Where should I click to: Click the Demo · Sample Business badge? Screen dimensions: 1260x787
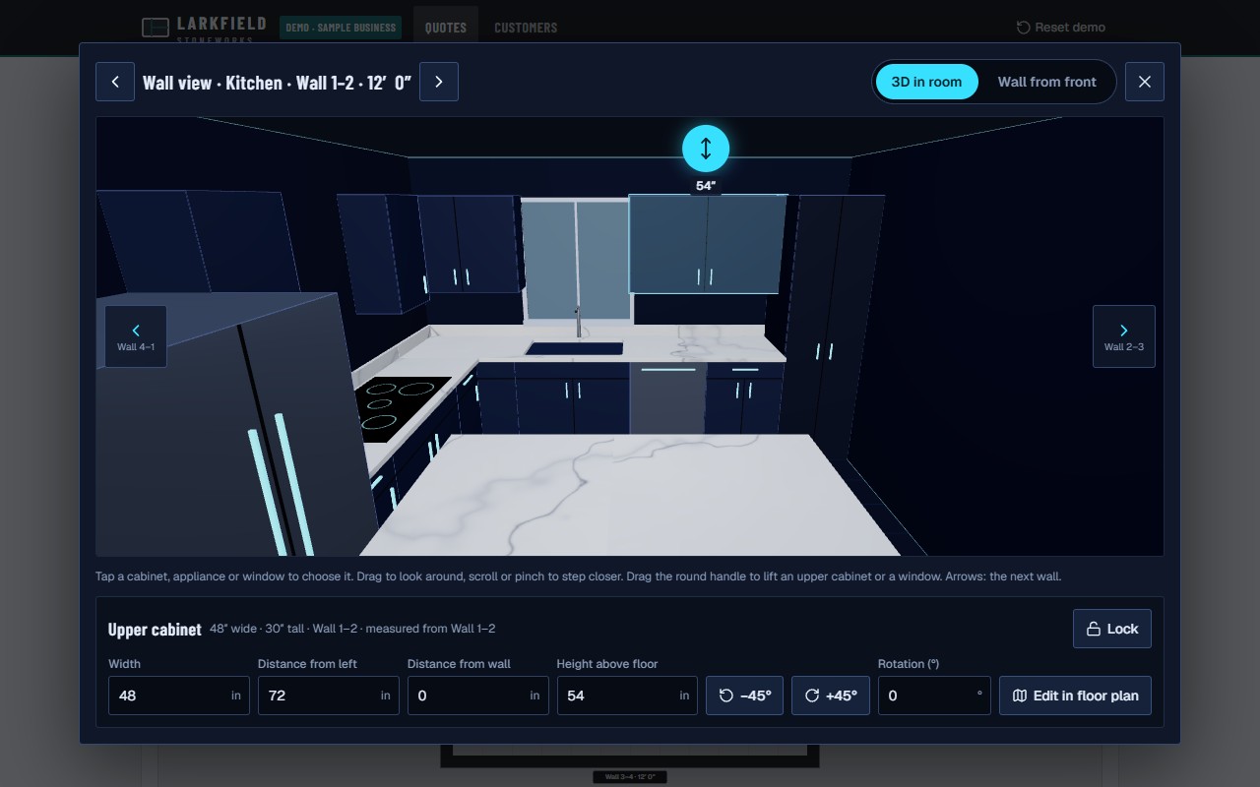(341, 28)
